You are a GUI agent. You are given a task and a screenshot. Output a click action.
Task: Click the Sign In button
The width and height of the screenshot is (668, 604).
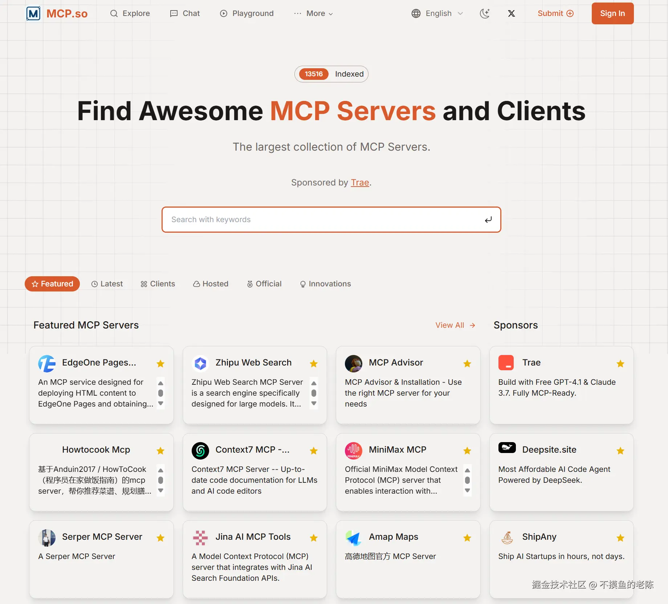coord(612,13)
